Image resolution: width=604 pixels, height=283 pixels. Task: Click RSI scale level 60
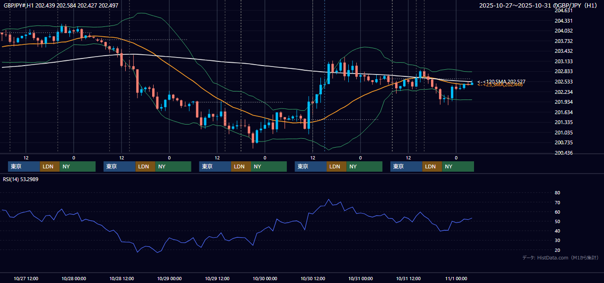[557, 212]
